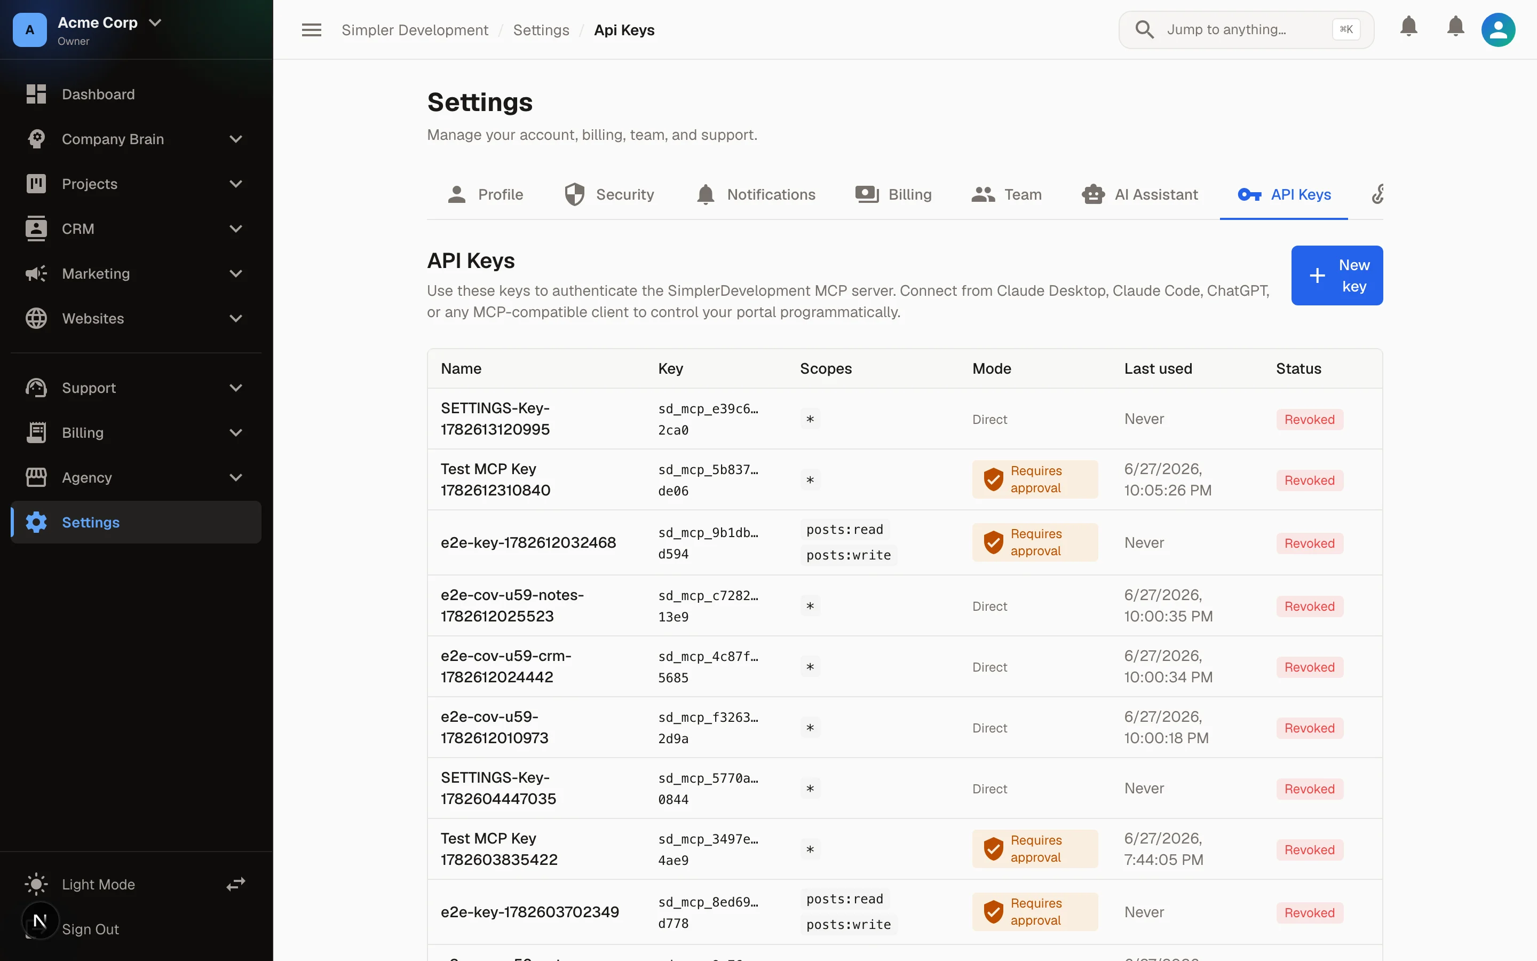The height and width of the screenshot is (961, 1537).
Task: Click the shield icon for Test MCP Key 1782612310840
Action: 993,479
